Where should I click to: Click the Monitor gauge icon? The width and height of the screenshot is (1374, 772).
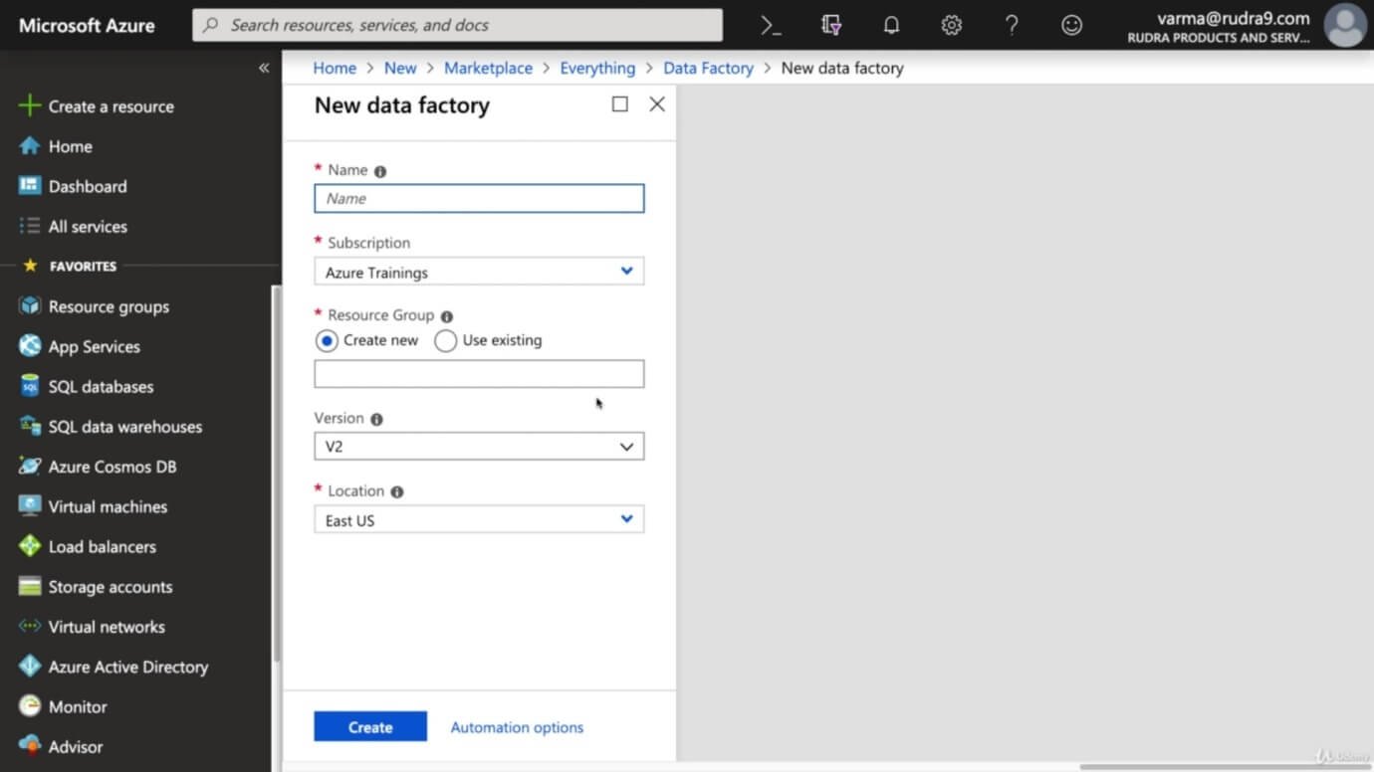tap(30, 706)
